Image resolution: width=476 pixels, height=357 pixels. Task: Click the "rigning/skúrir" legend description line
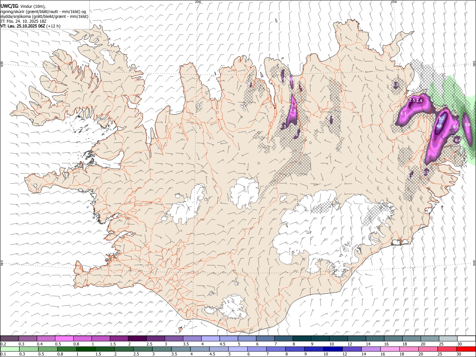click(44, 12)
